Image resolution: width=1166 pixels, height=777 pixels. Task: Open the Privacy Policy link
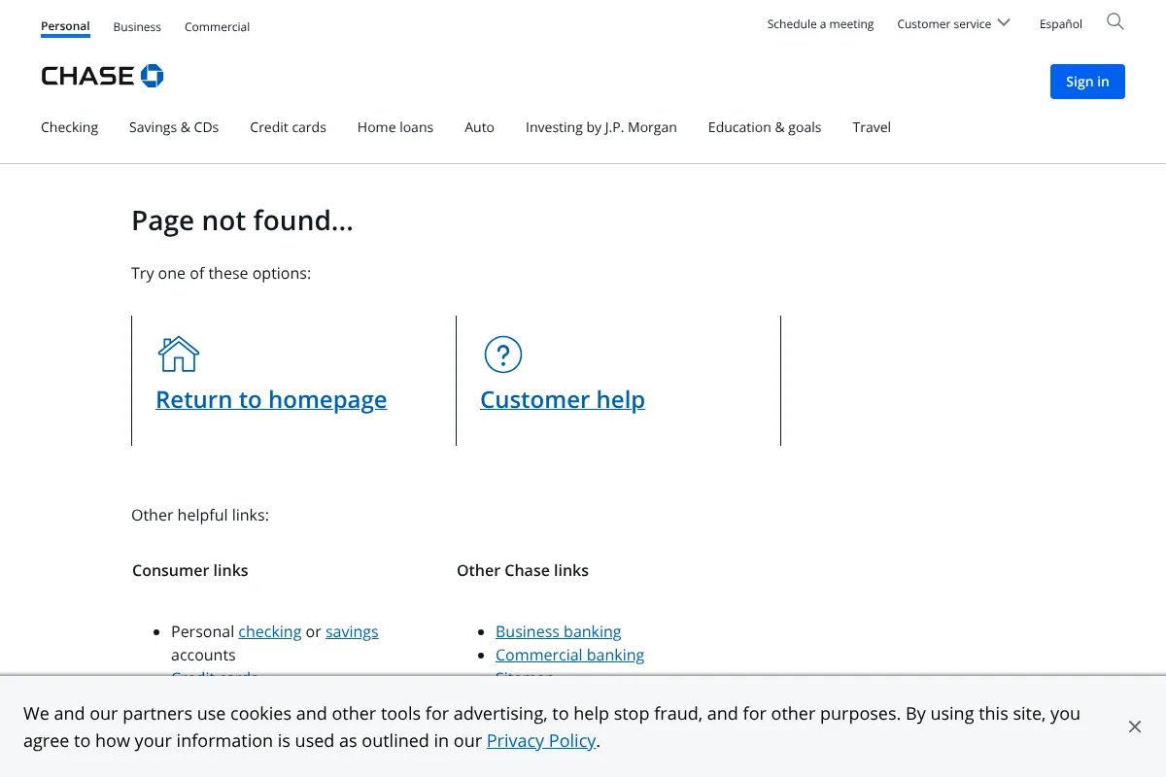(540, 740)
